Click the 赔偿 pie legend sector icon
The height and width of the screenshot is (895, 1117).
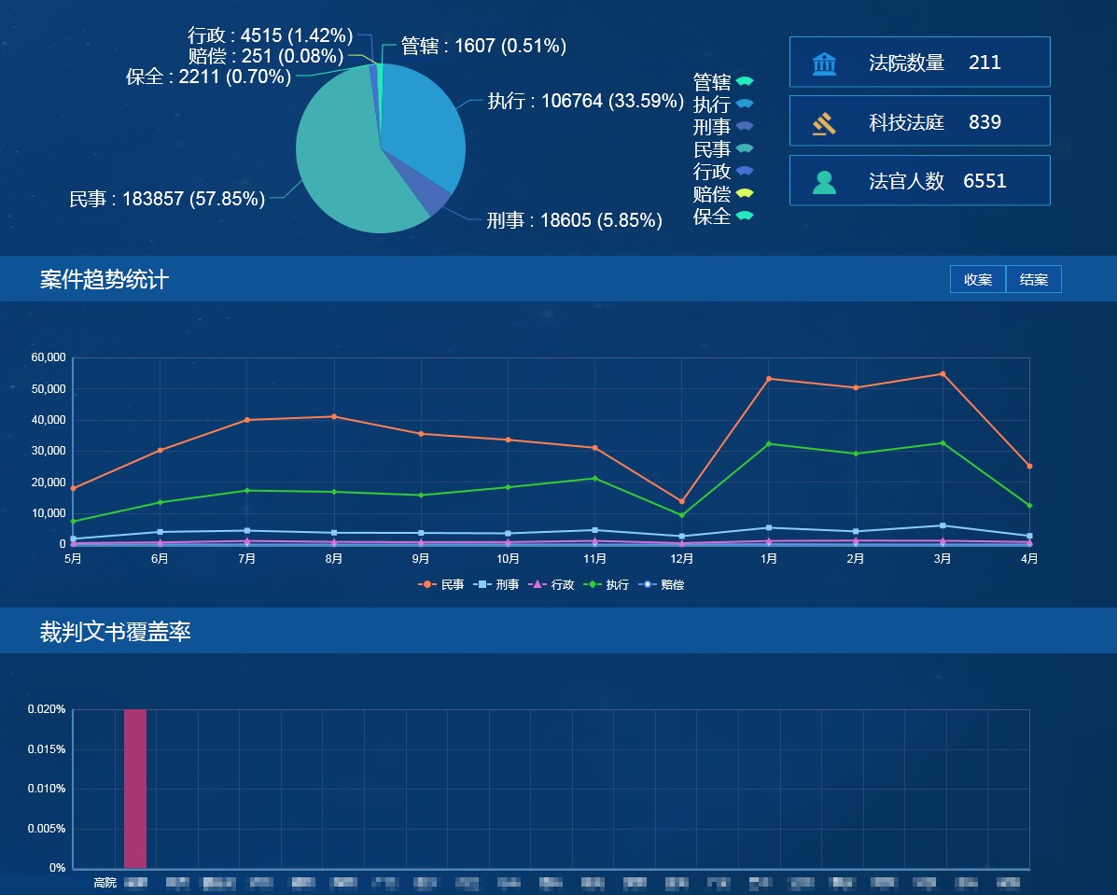tap(744, 193)
